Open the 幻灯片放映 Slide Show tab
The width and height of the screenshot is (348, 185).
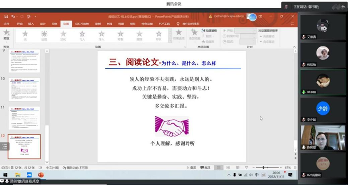coord(82,23)
